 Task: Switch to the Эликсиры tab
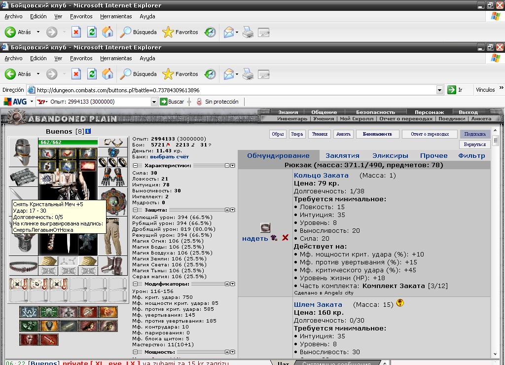(390, 155)
